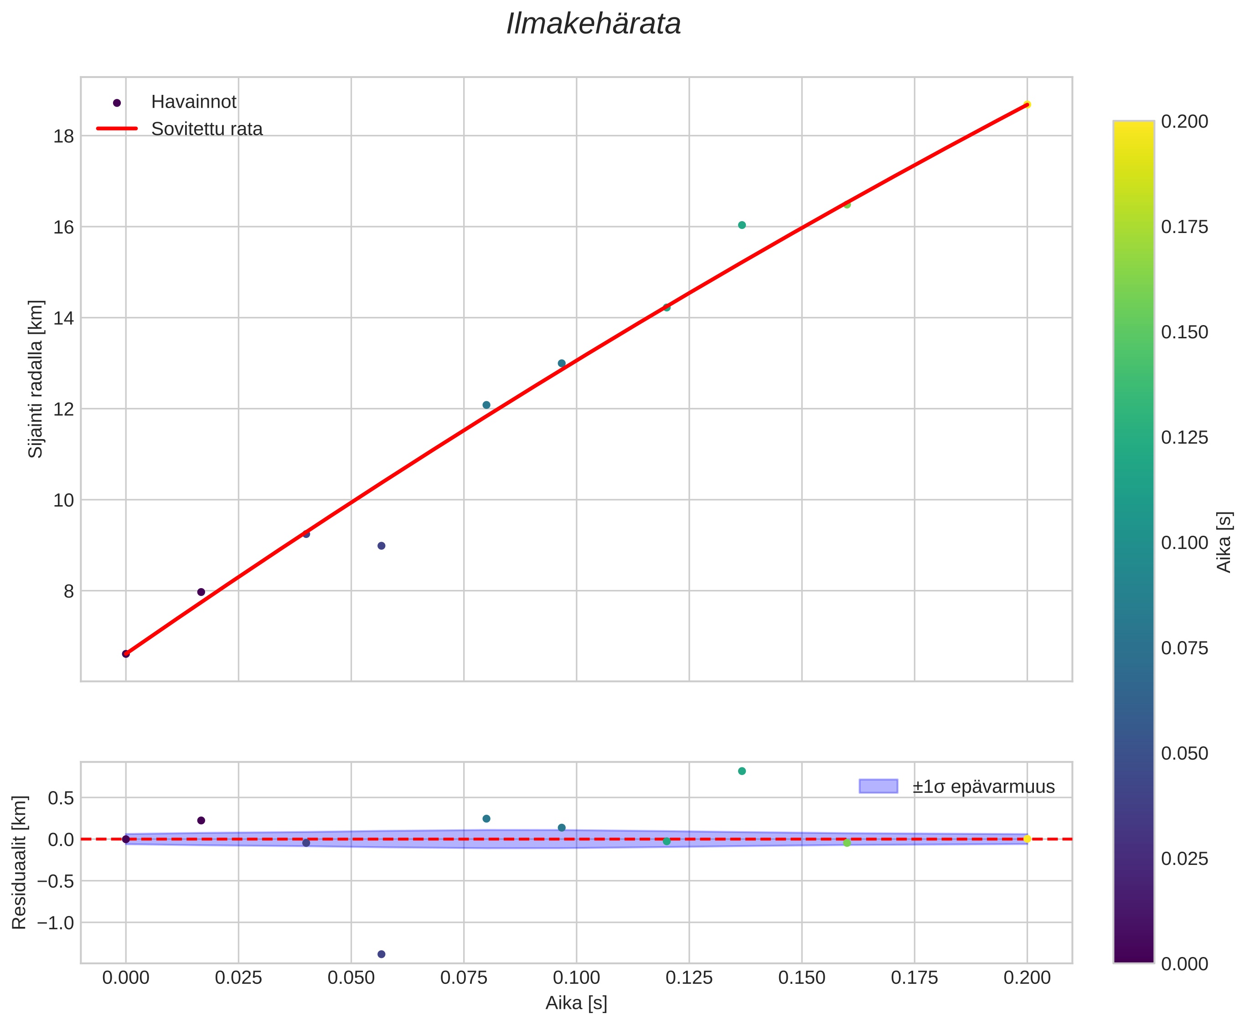Image resolution: width=1245 pixels, height=1024 pixels.
Task: Click the data point near 9 km below the line
Action: click(381, 546)
